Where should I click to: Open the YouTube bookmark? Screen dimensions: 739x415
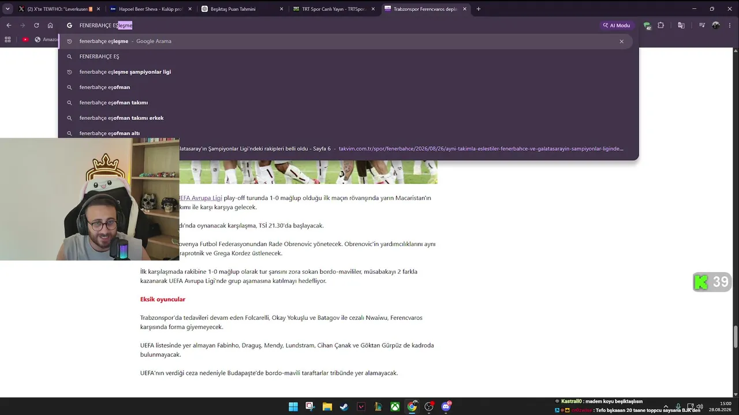(25, 39)
